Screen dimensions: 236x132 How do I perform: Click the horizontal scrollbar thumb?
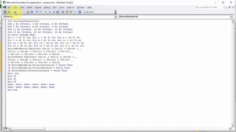[x=28, y=128]
